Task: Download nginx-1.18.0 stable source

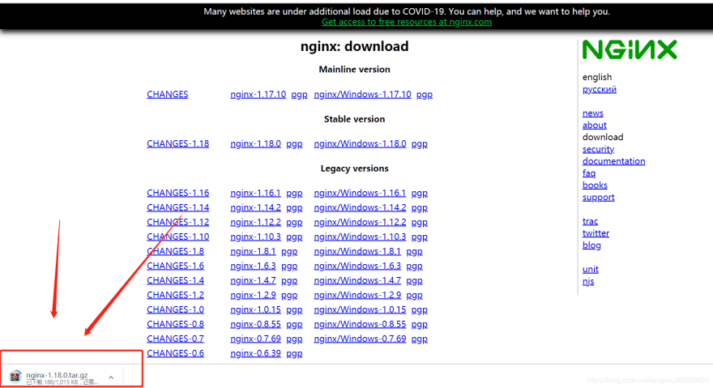Action: pos(255,143)
